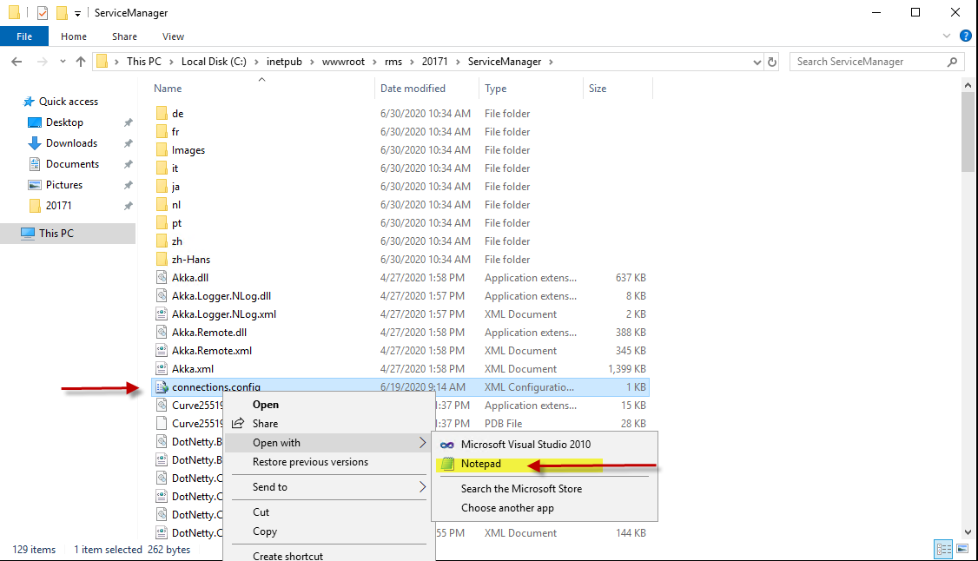Open pinned 20171 folder in navigation pane

(x=58, y=206)
